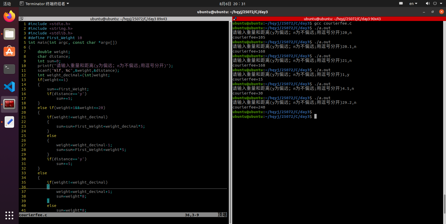Click the highlighted brace on line 36

[48, 187]
